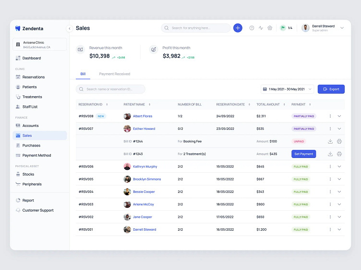
Task: Download bill #1243
Action: point(330,154)
